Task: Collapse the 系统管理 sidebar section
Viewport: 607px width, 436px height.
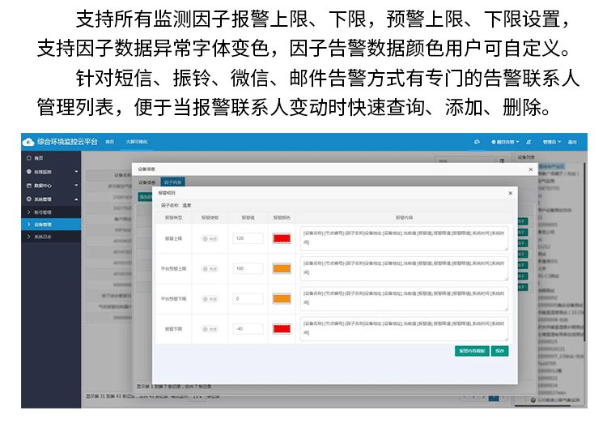Action: click(x=76, y=199)
